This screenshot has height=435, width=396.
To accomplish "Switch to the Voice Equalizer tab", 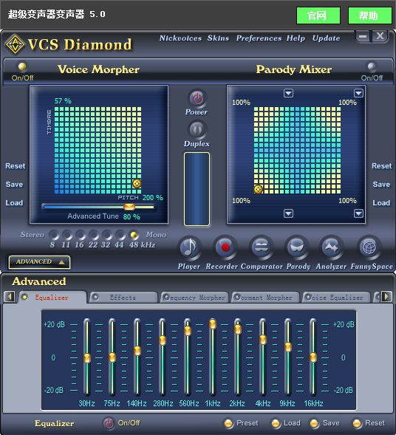I will (336, 298).
